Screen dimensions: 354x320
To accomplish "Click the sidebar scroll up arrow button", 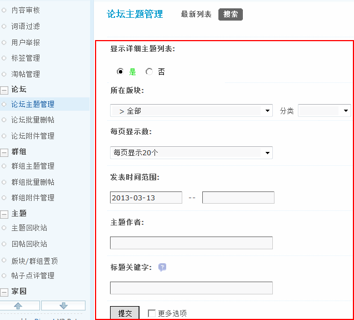I will click(x=18, y=306).
